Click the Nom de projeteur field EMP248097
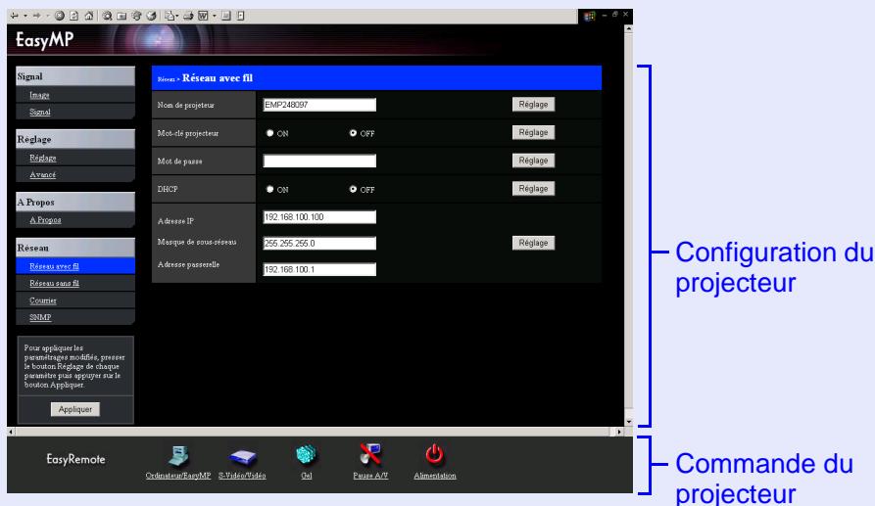 pyautogui.click(x=319, y=105)
